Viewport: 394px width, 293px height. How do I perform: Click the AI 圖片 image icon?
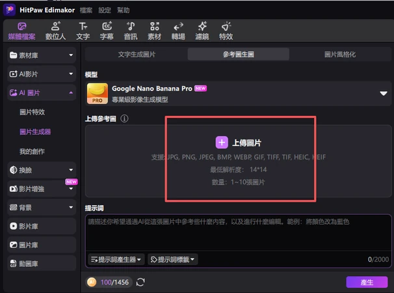click(13, 92)
